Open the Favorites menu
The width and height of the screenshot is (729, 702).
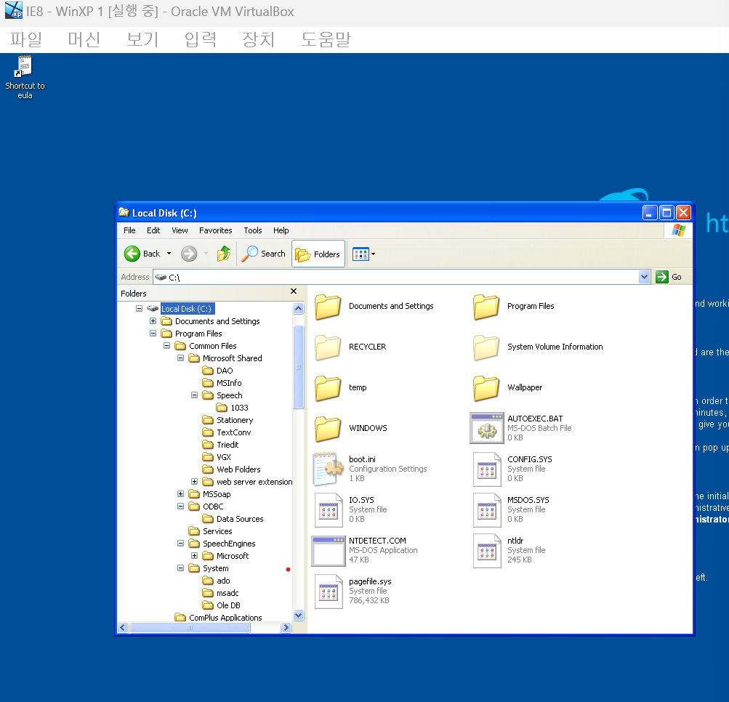click(x=215, y=230)
